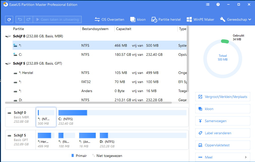Click the kloon button in side panel
255x162 pixels.
[223, 109]
